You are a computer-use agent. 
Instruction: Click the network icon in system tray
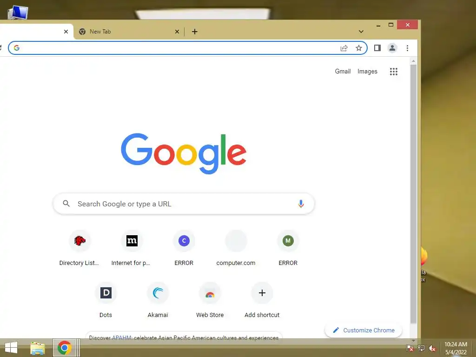pos(421,348)
